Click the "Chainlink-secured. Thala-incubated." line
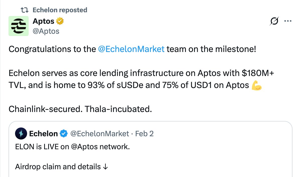The image size is (300, 177). [80, 109]
